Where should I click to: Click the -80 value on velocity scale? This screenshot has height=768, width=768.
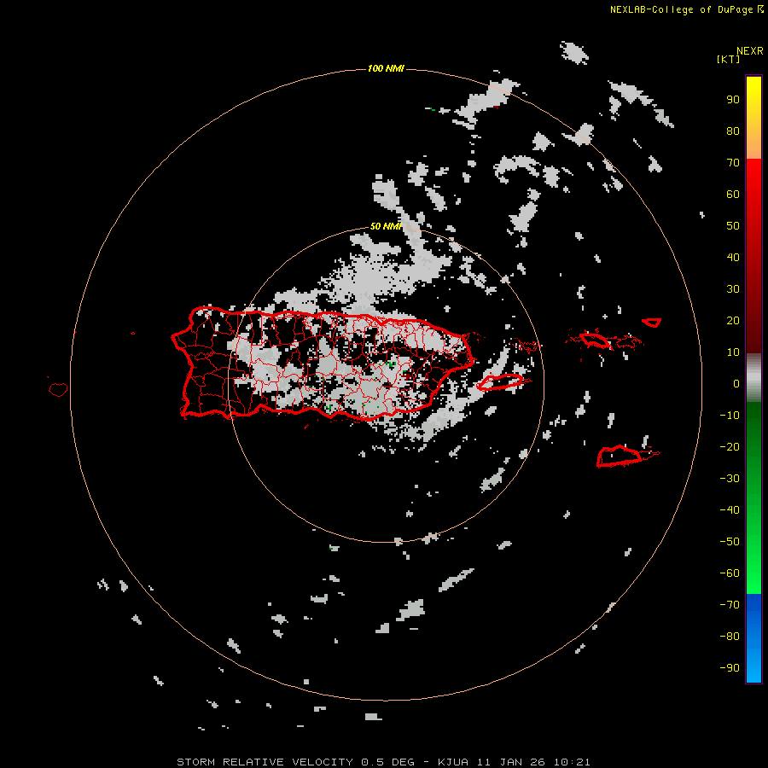click(730, 637)
